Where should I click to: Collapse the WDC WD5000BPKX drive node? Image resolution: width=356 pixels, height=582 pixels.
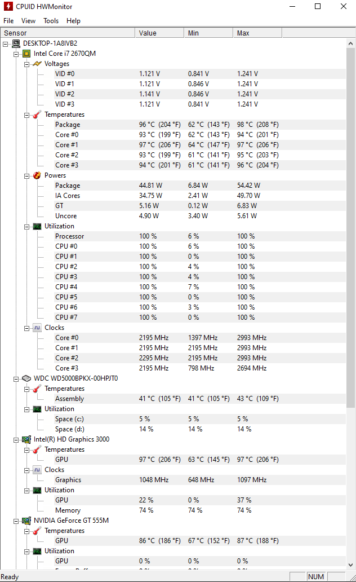(16, 378)
